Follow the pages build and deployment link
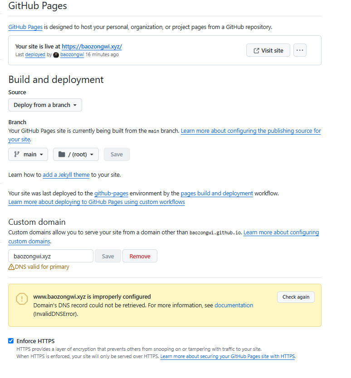351x378 pixels. [217, 194]
